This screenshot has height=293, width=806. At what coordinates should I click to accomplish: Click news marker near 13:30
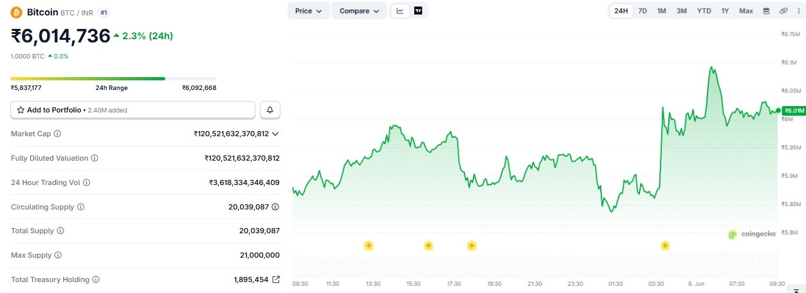tap(369, 245)
